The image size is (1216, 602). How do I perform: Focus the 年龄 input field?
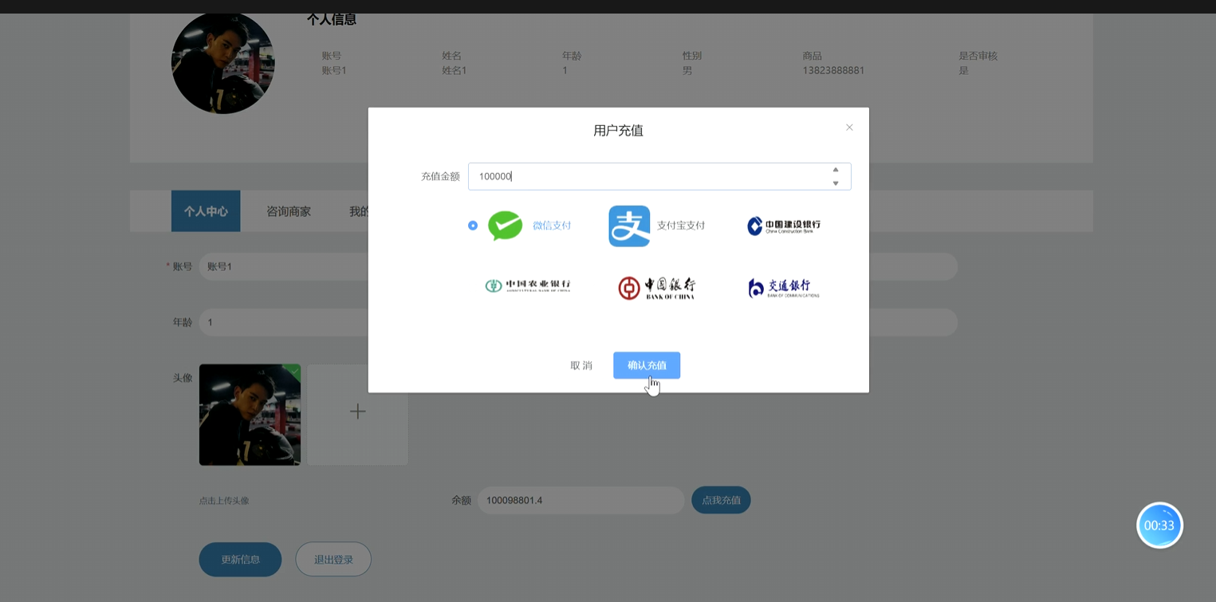pos(283,322)
